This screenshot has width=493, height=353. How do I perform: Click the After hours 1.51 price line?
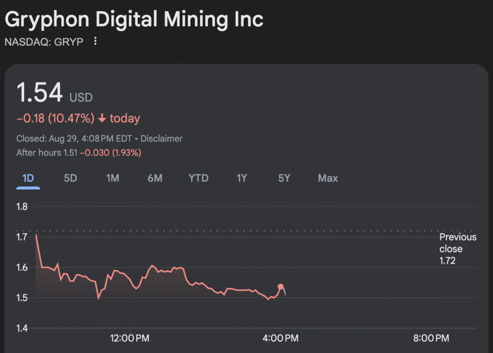78,152
